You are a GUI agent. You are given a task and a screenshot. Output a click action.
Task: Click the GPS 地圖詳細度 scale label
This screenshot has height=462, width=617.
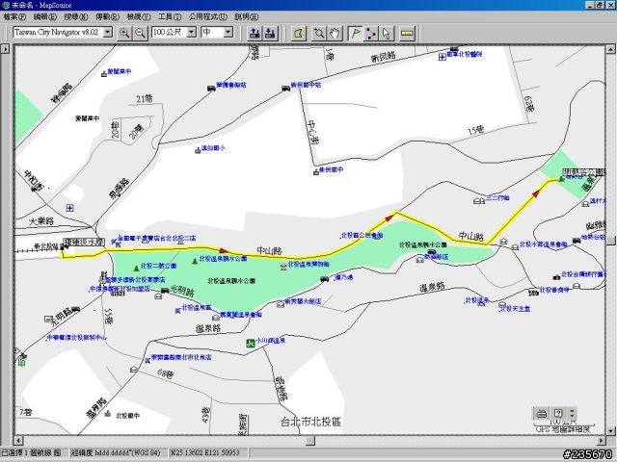(x=563, y=429)
